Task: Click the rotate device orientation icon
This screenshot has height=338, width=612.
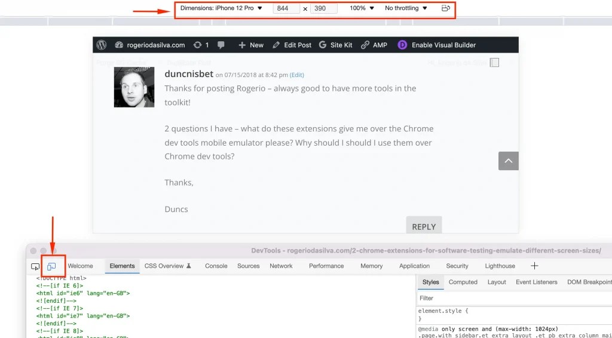Action: tap(446, 8)
